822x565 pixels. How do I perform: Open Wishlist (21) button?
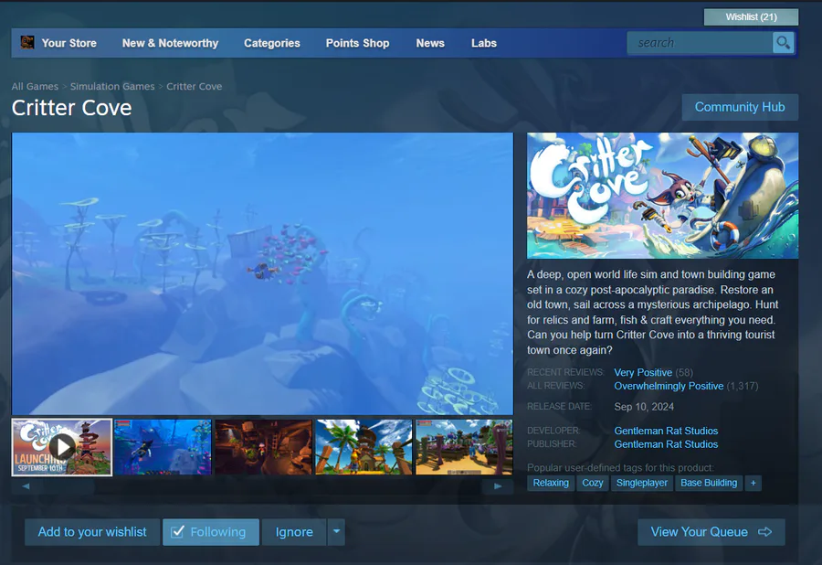[x=752, y=16]
